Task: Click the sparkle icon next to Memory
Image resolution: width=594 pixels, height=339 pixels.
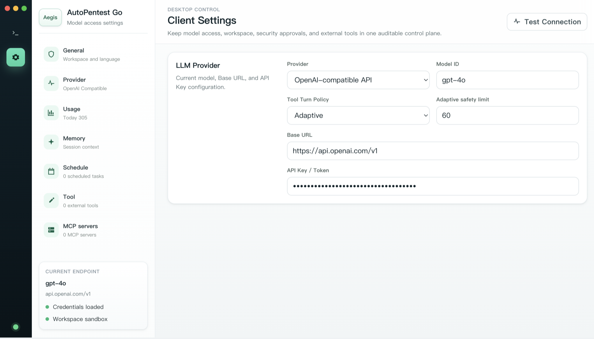Action: click(51, 142)
